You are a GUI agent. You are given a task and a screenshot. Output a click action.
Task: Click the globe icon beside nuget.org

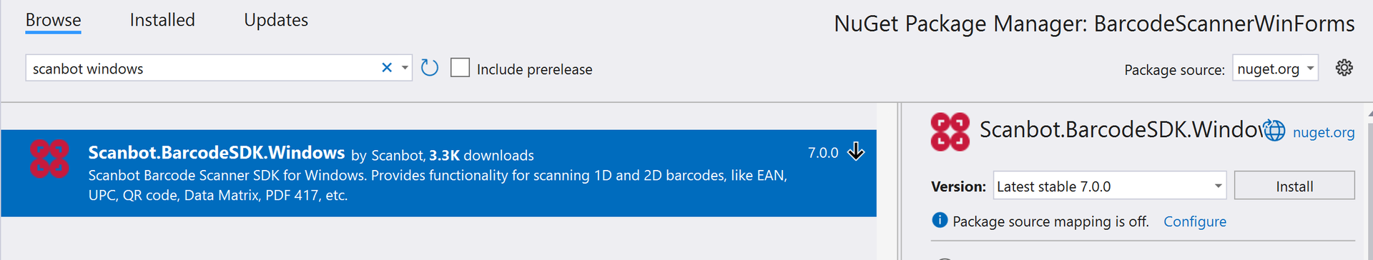point(1274,131)
